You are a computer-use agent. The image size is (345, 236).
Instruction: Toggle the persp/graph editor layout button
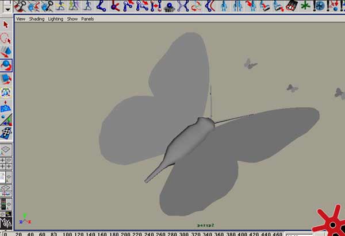[6, 191]
